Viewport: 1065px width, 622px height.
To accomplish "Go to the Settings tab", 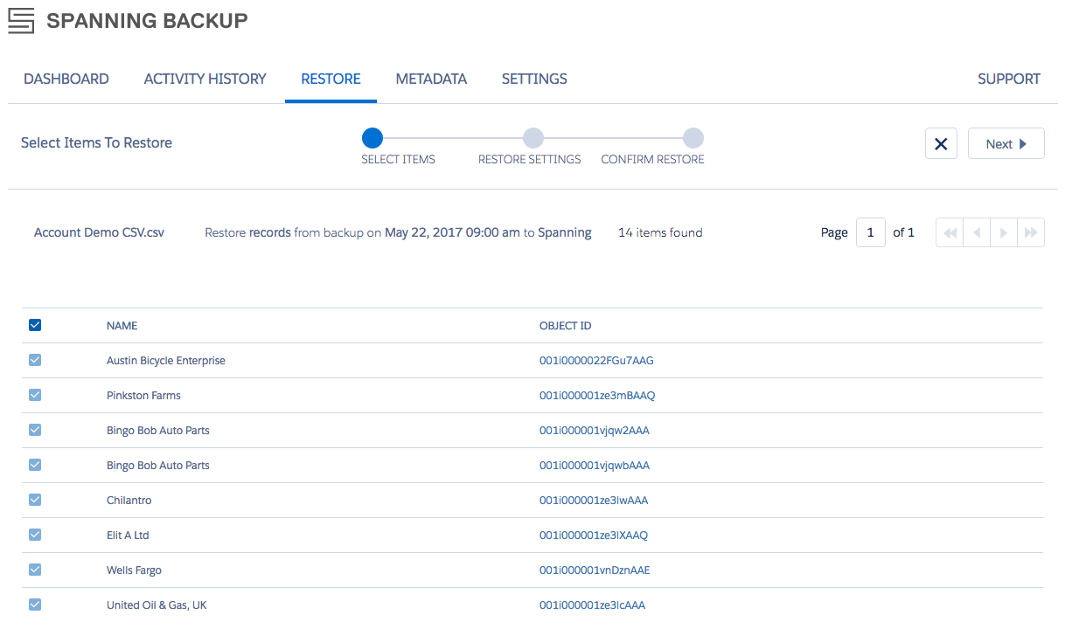I will [x=534, y=79].
